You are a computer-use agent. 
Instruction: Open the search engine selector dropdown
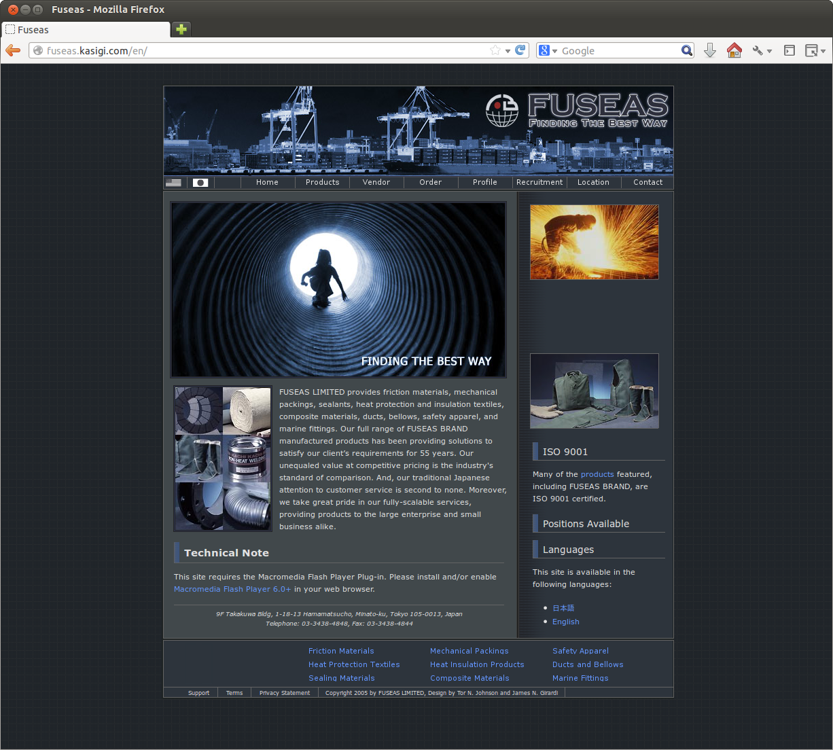(x=548, y=50)
